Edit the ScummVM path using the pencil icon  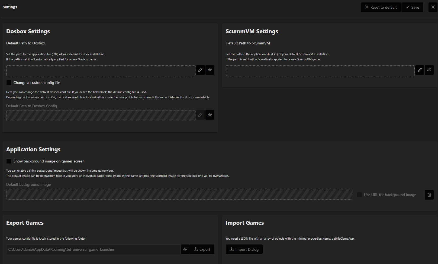(x=420, y=70)
